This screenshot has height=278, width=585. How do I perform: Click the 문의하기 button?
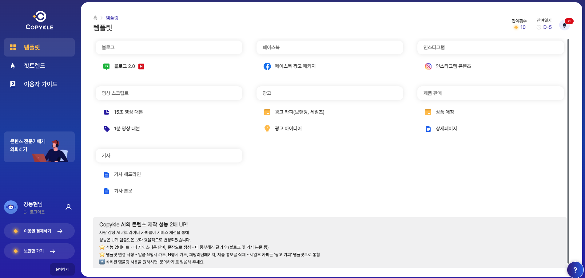[x=62, y=269]
